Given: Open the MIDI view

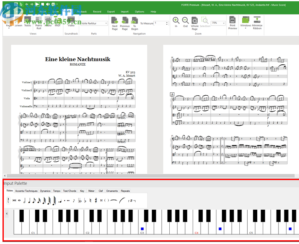Looking at the screenshot, I should [x=58, y=22].
